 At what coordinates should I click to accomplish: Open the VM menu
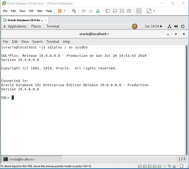pos(31,11)
